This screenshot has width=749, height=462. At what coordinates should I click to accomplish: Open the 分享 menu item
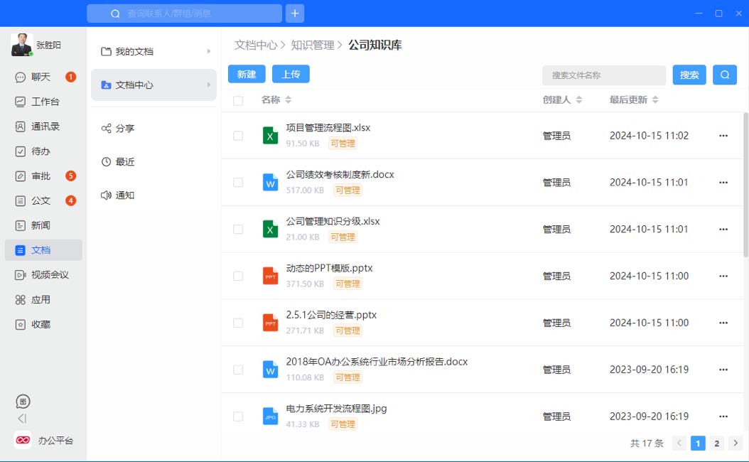pos(125,129)
